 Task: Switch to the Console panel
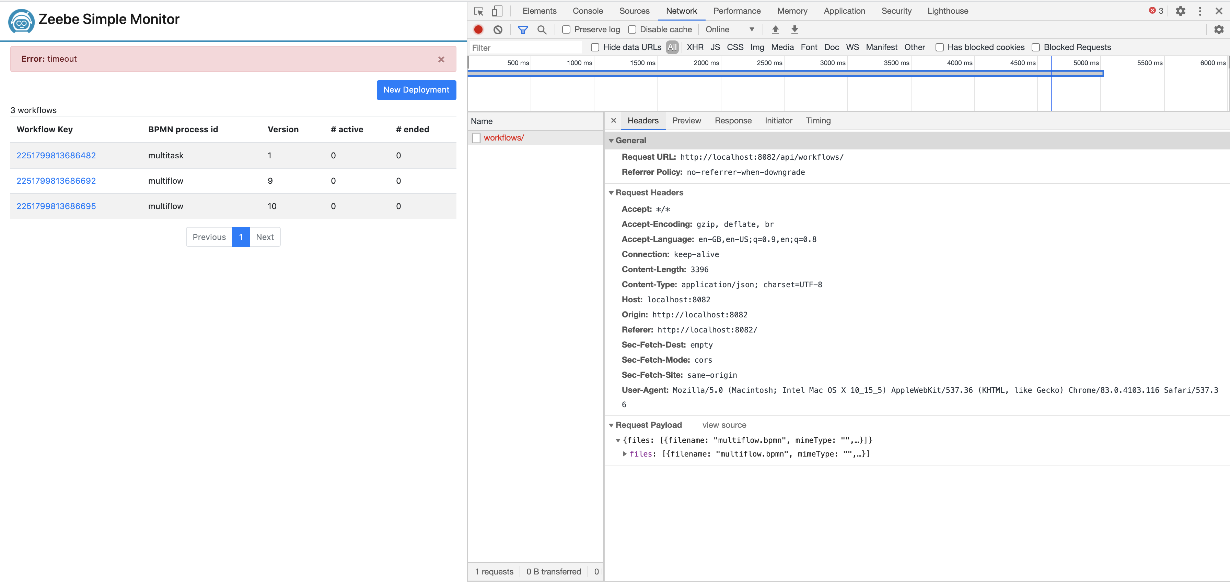pyautogui.click(x=588, y=11)
